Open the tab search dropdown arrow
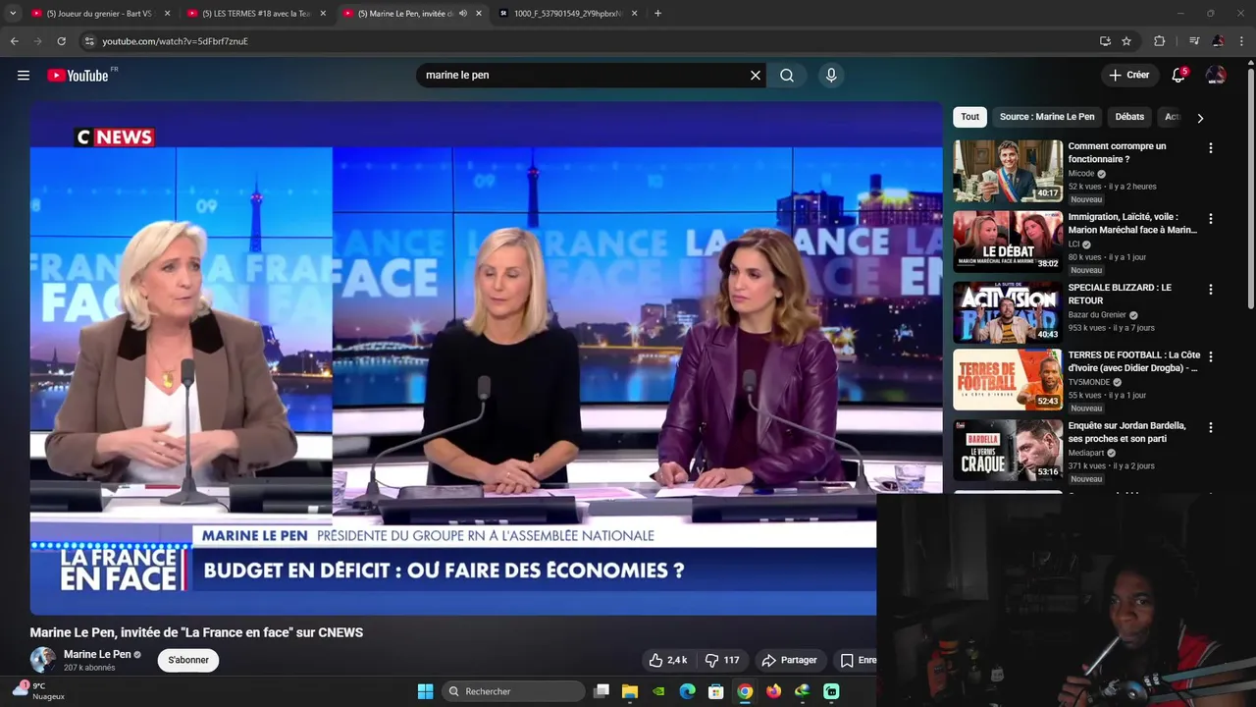This screenshot has height=707, width=1256. point(13,13)
